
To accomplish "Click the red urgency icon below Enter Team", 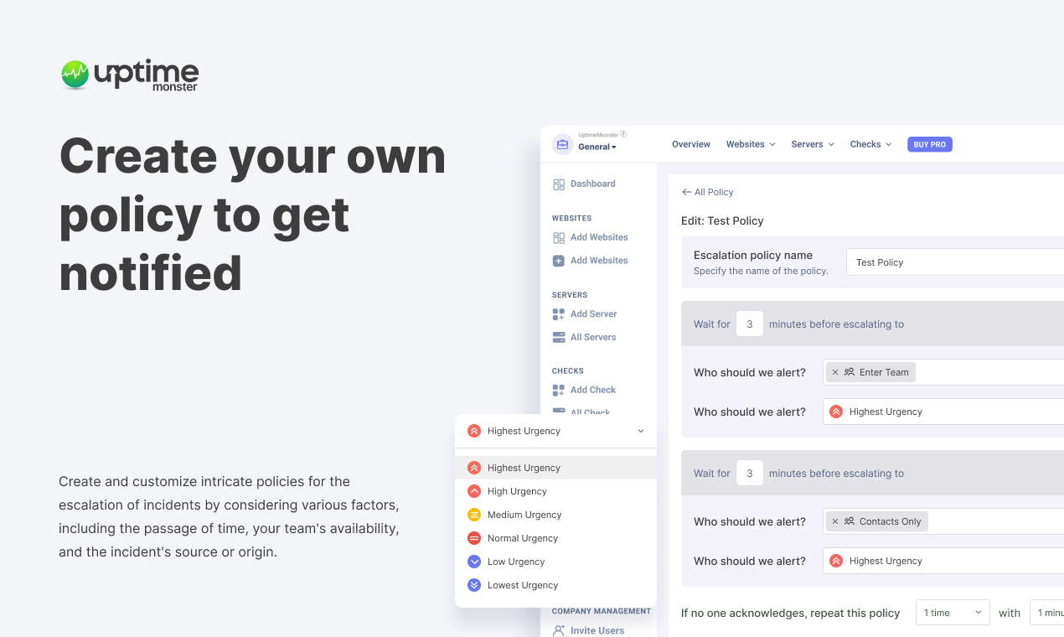I will 836,412.
